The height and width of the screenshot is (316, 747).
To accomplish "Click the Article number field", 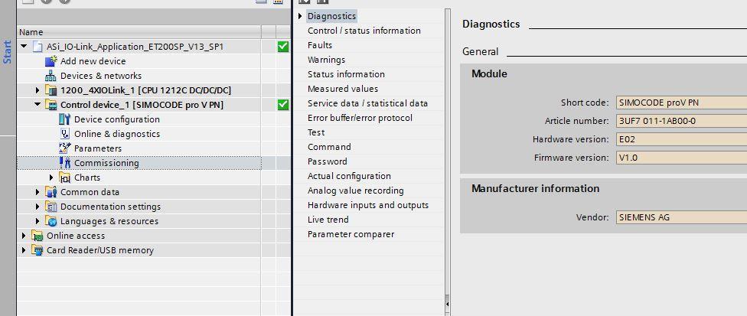I will [681, 121].
